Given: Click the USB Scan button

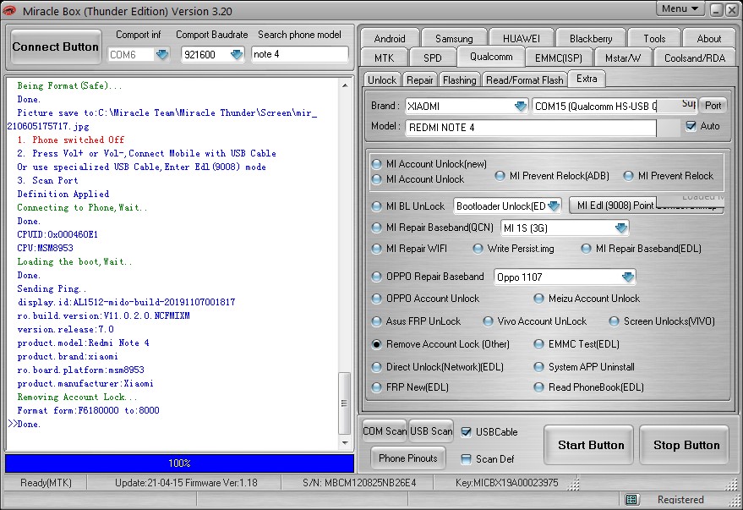Looking at the screenshot, I should [x=431, y=430].
